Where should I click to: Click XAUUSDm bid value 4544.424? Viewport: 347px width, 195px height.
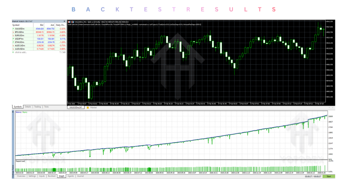click(40, 29)
